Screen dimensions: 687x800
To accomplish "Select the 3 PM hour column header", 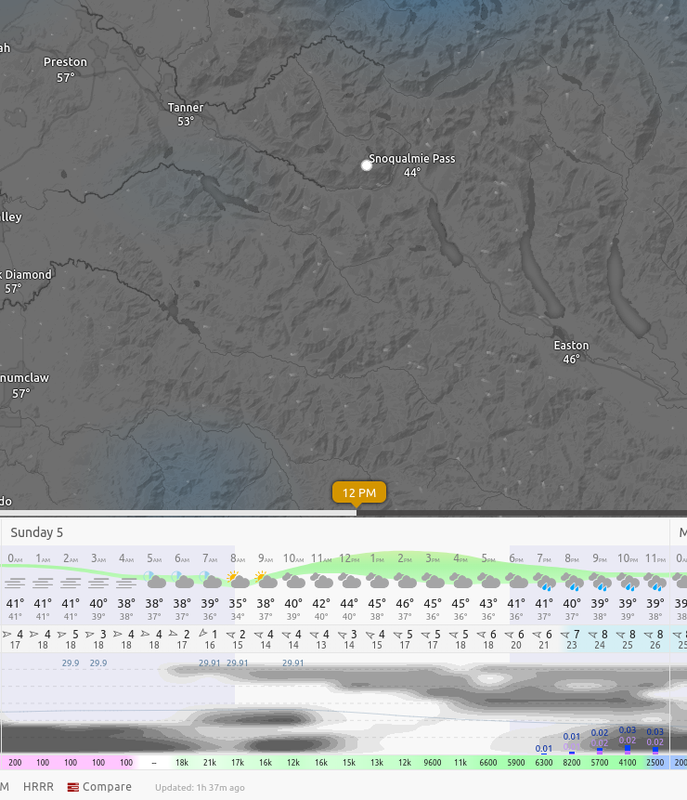I will (433, 558).
